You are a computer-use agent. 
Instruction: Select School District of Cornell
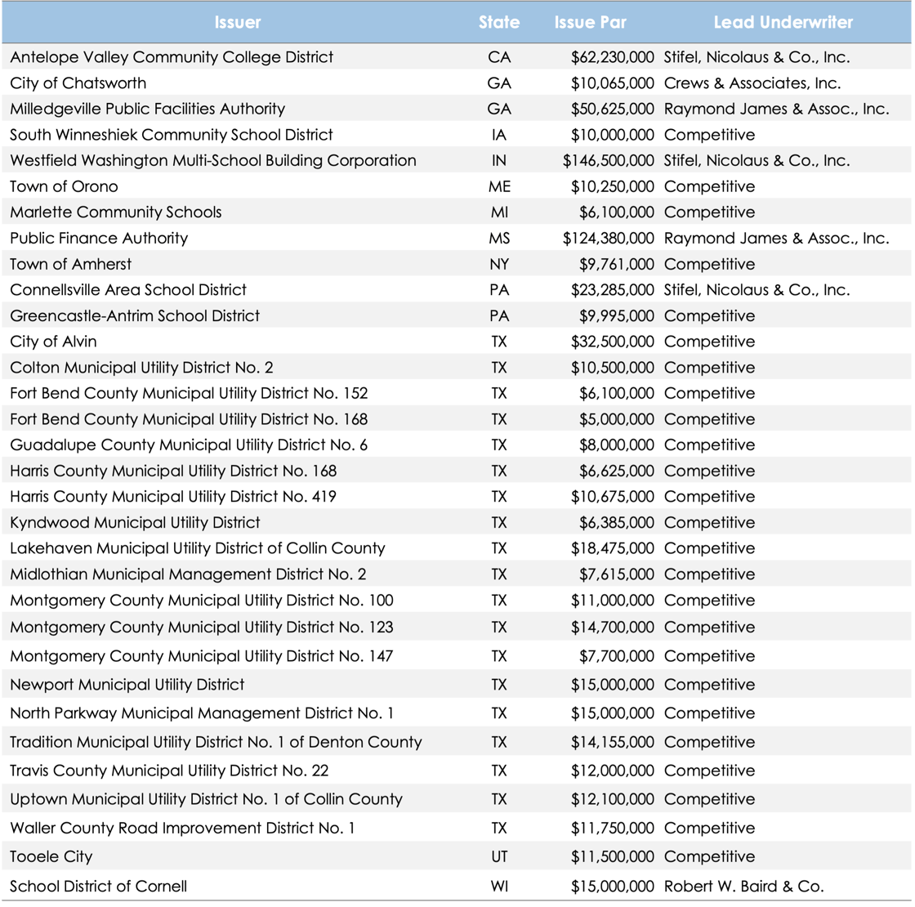[x=99, y=886]
